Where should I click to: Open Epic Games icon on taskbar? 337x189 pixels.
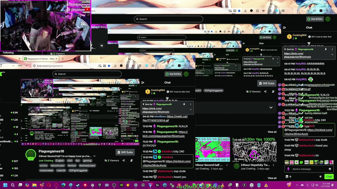tap(100, 185)
